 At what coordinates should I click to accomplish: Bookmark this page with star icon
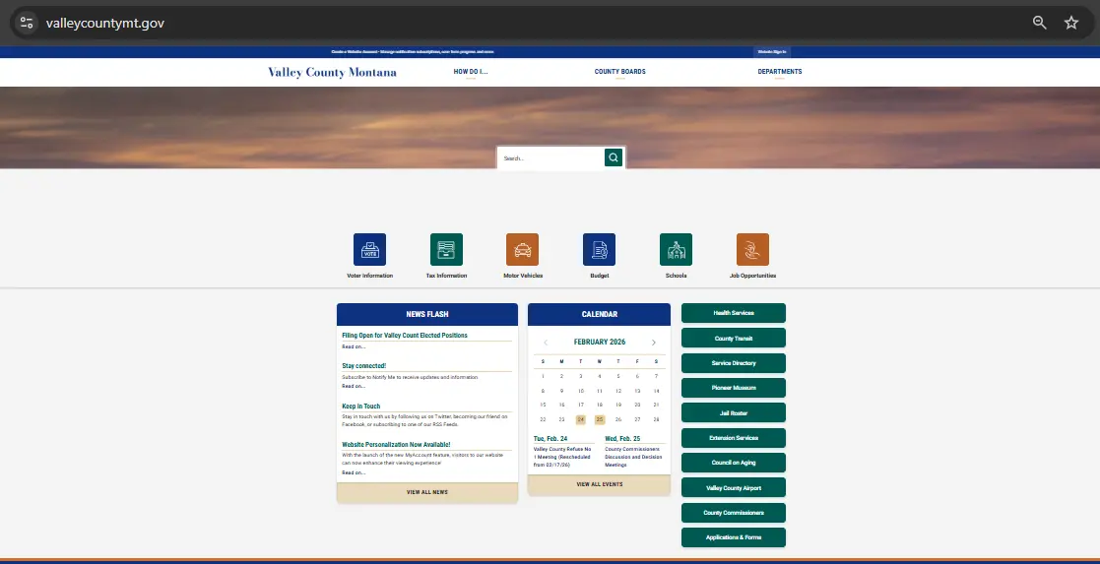coord(1071,23)
